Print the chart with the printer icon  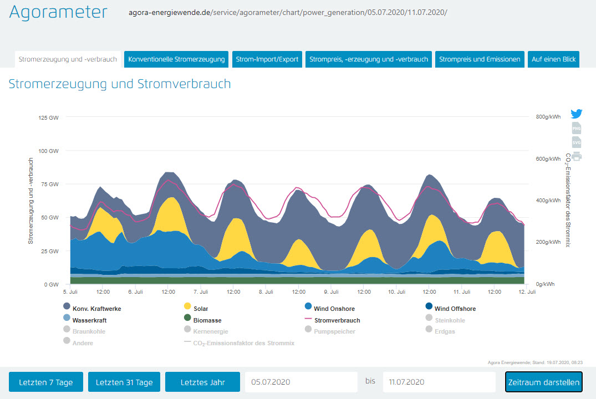click(x=577, y=156)
